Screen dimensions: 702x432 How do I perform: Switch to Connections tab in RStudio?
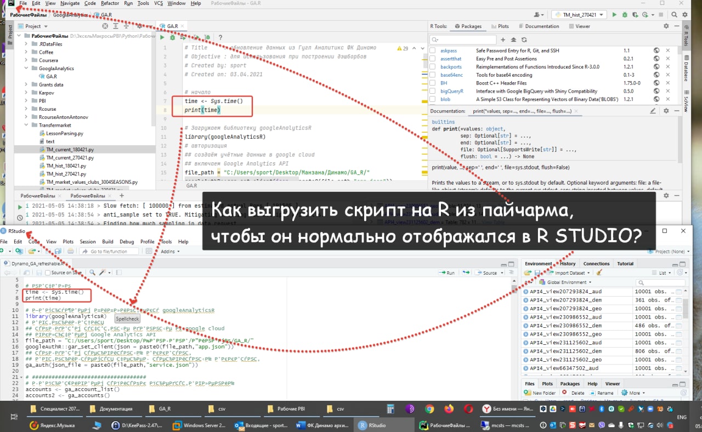tap(596, 264)
